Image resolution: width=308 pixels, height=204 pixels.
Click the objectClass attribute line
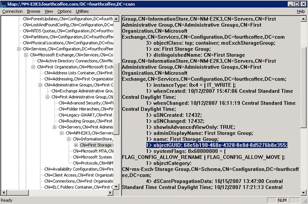[211, 43]
